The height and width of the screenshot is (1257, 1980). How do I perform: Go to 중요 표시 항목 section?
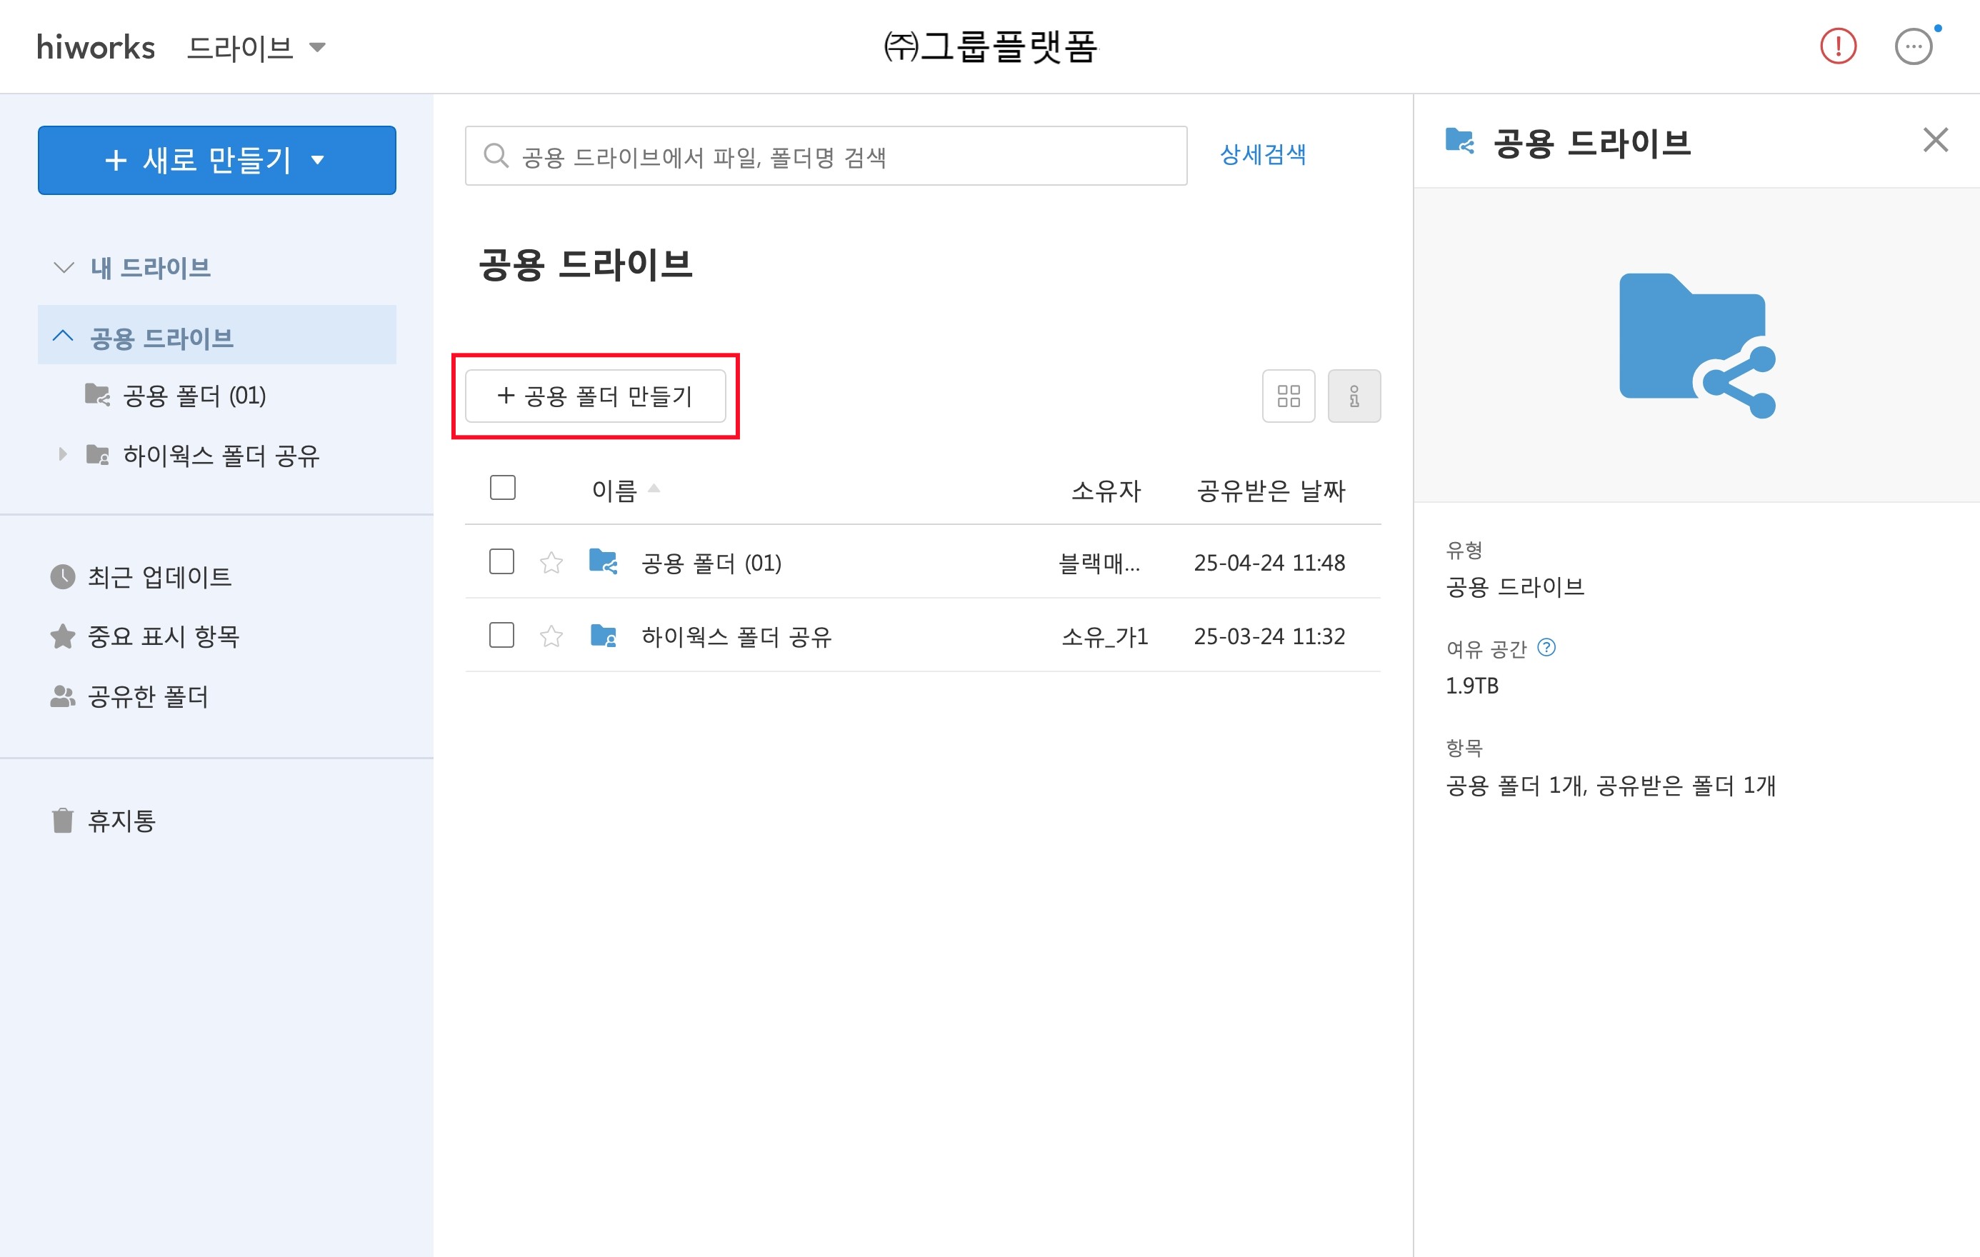click(x=163, y=636)
